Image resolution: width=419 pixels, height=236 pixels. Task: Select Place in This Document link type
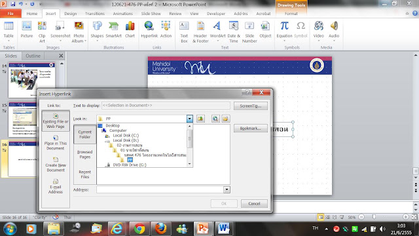(56, 143)
